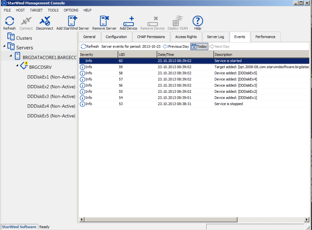
Task: Refresh the server events list
Action: (90, 47)
